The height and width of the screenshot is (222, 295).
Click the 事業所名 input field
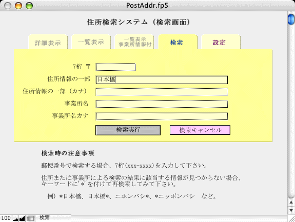tap(162, 104)
